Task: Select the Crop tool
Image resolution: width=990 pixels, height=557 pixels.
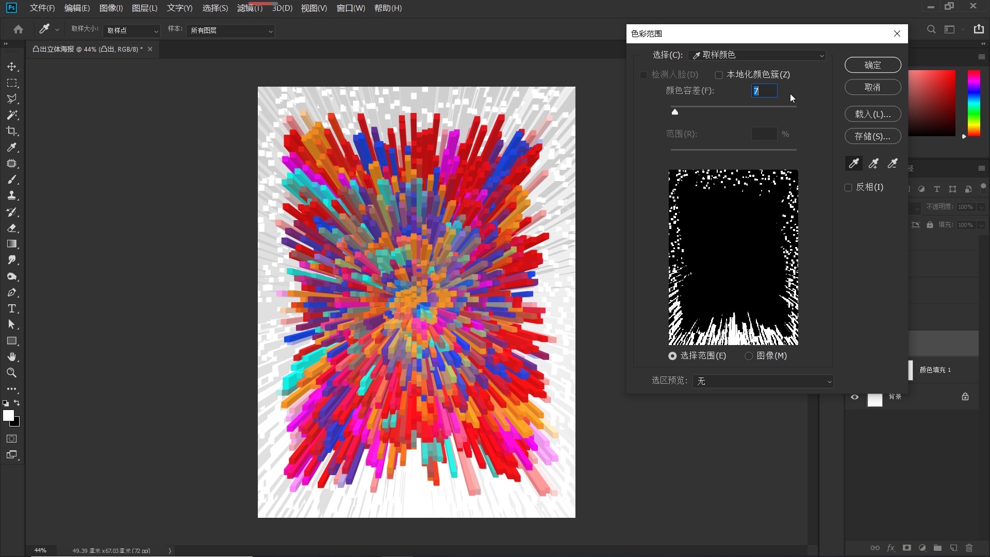Action: click(12, 131)
